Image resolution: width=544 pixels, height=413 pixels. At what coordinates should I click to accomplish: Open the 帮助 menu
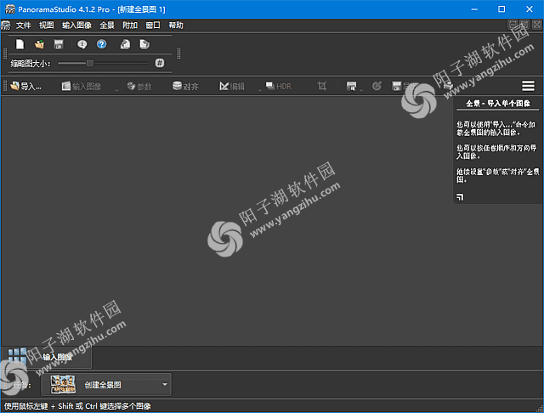[x=176, y=25]
